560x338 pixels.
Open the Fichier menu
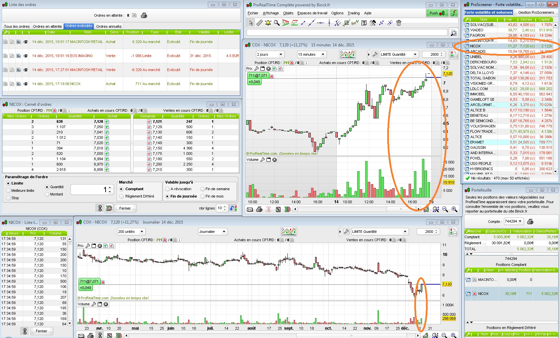253,13
